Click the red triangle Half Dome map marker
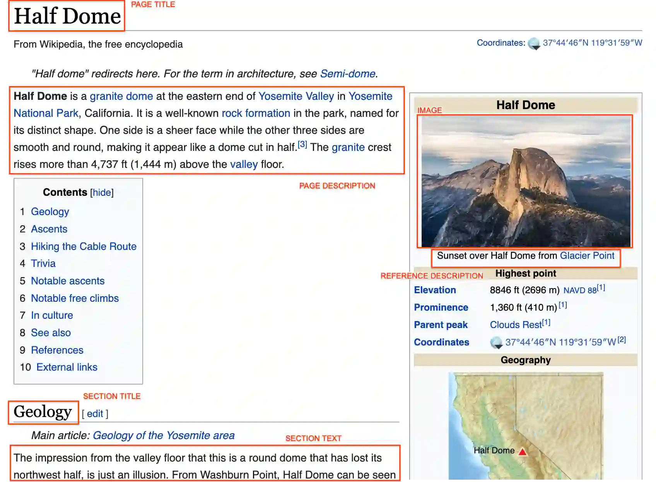This screenshot has height=482, width=656. click(x=523, y=451)
